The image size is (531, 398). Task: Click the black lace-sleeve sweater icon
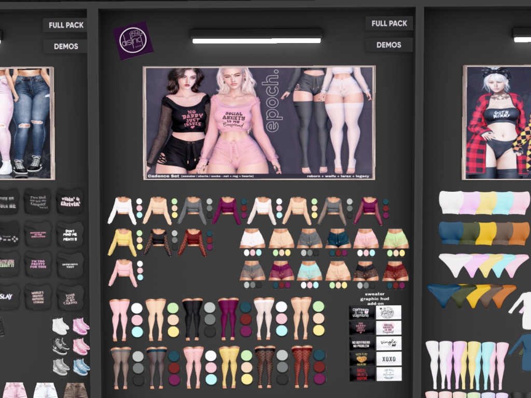coord(157,242)
